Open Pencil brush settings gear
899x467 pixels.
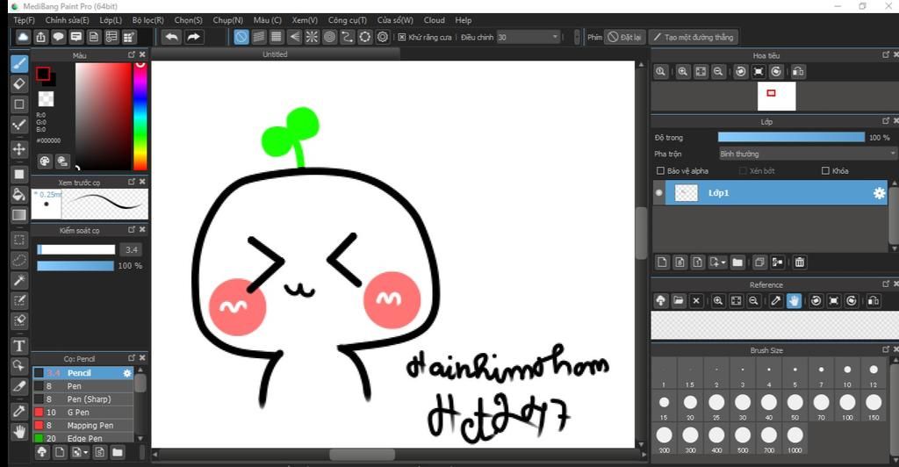(x=127, y=373)
